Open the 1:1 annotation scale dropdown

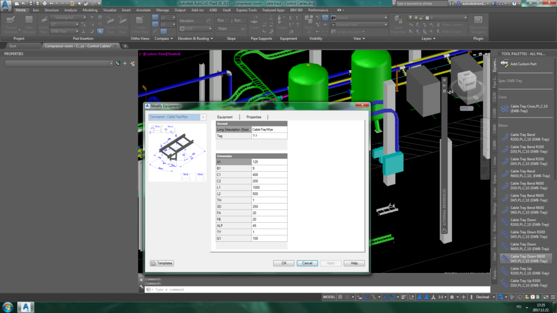(442, 297)
